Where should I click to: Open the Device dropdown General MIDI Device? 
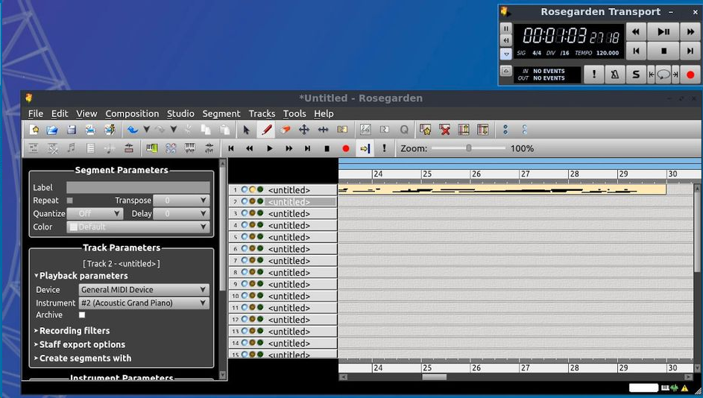click(144, 289)
